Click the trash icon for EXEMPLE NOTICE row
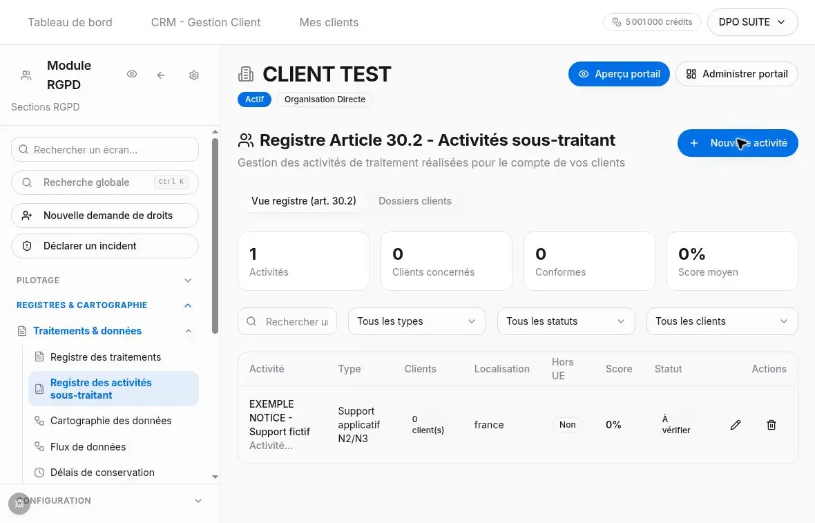 (771, 425)
